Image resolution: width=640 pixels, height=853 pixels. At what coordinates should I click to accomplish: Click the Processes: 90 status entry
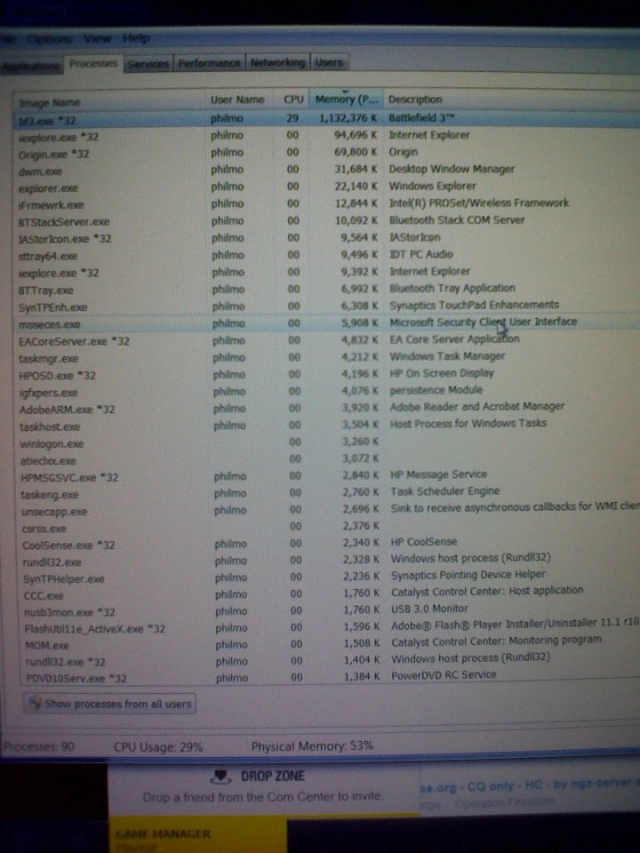pos(38,746)
